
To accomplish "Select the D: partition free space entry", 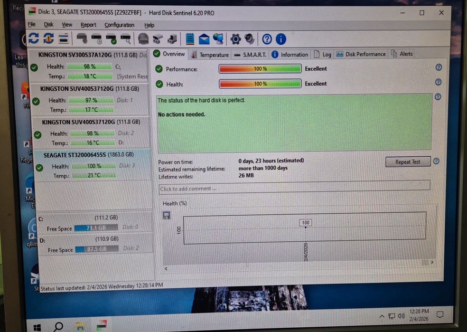I will (x=96, y=244).
